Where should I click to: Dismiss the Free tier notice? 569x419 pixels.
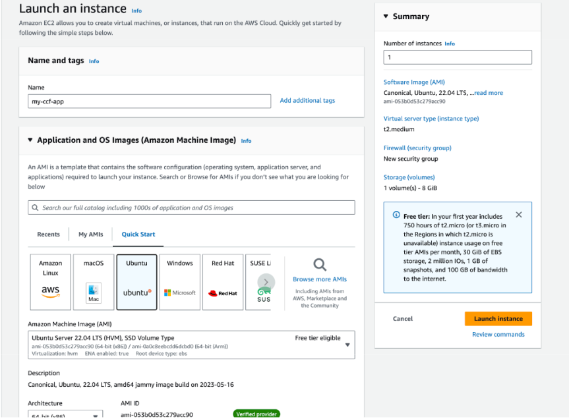click(519, 215)
